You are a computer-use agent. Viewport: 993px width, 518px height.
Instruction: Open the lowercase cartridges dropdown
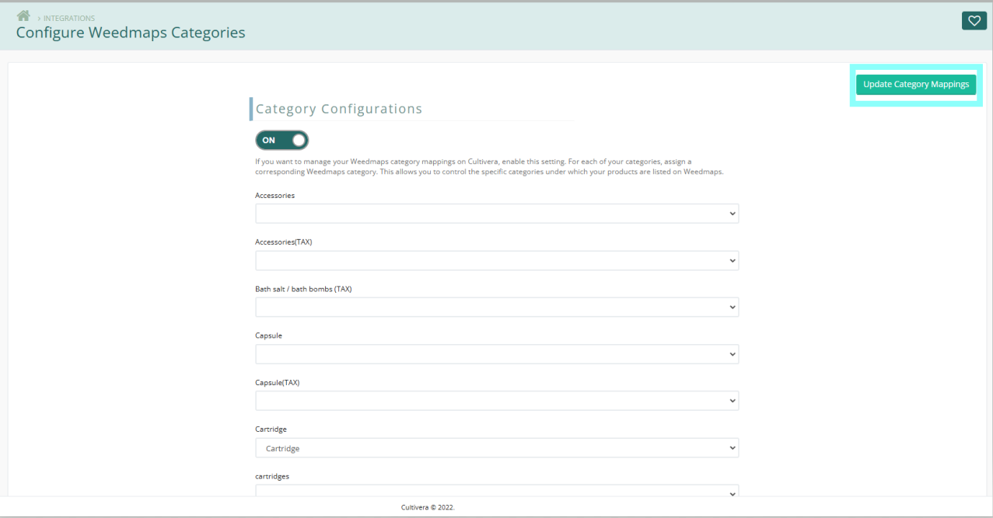pyautogui.click(x=497, y=491)
